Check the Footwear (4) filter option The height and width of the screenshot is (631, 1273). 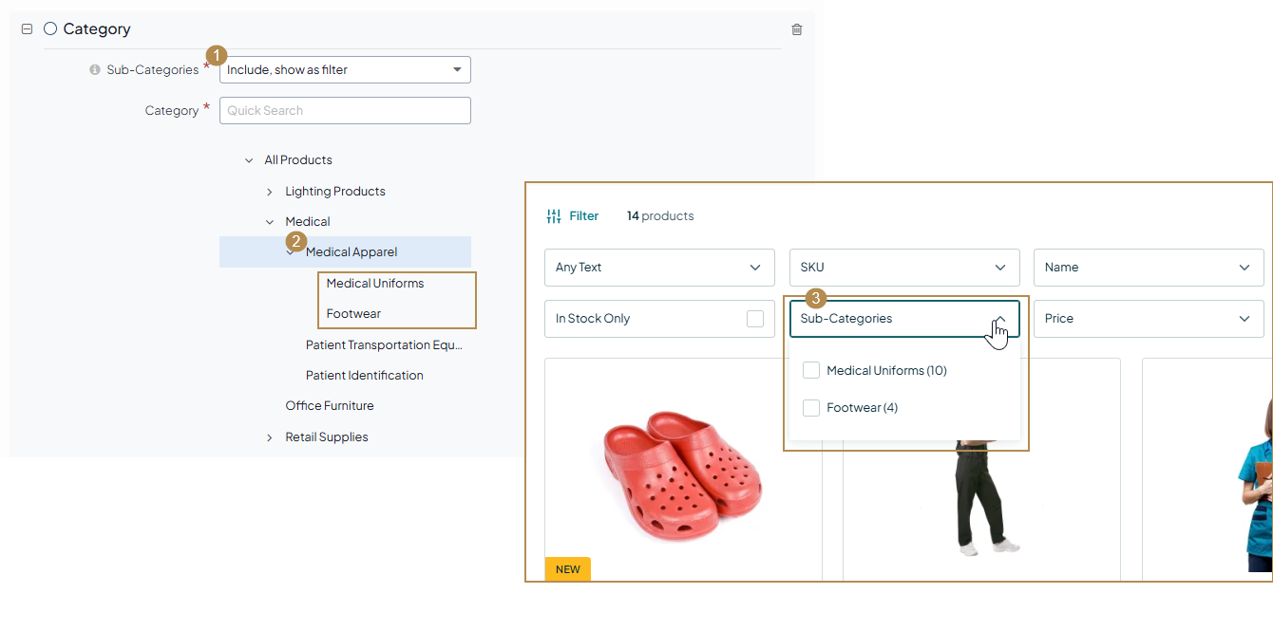811,407
